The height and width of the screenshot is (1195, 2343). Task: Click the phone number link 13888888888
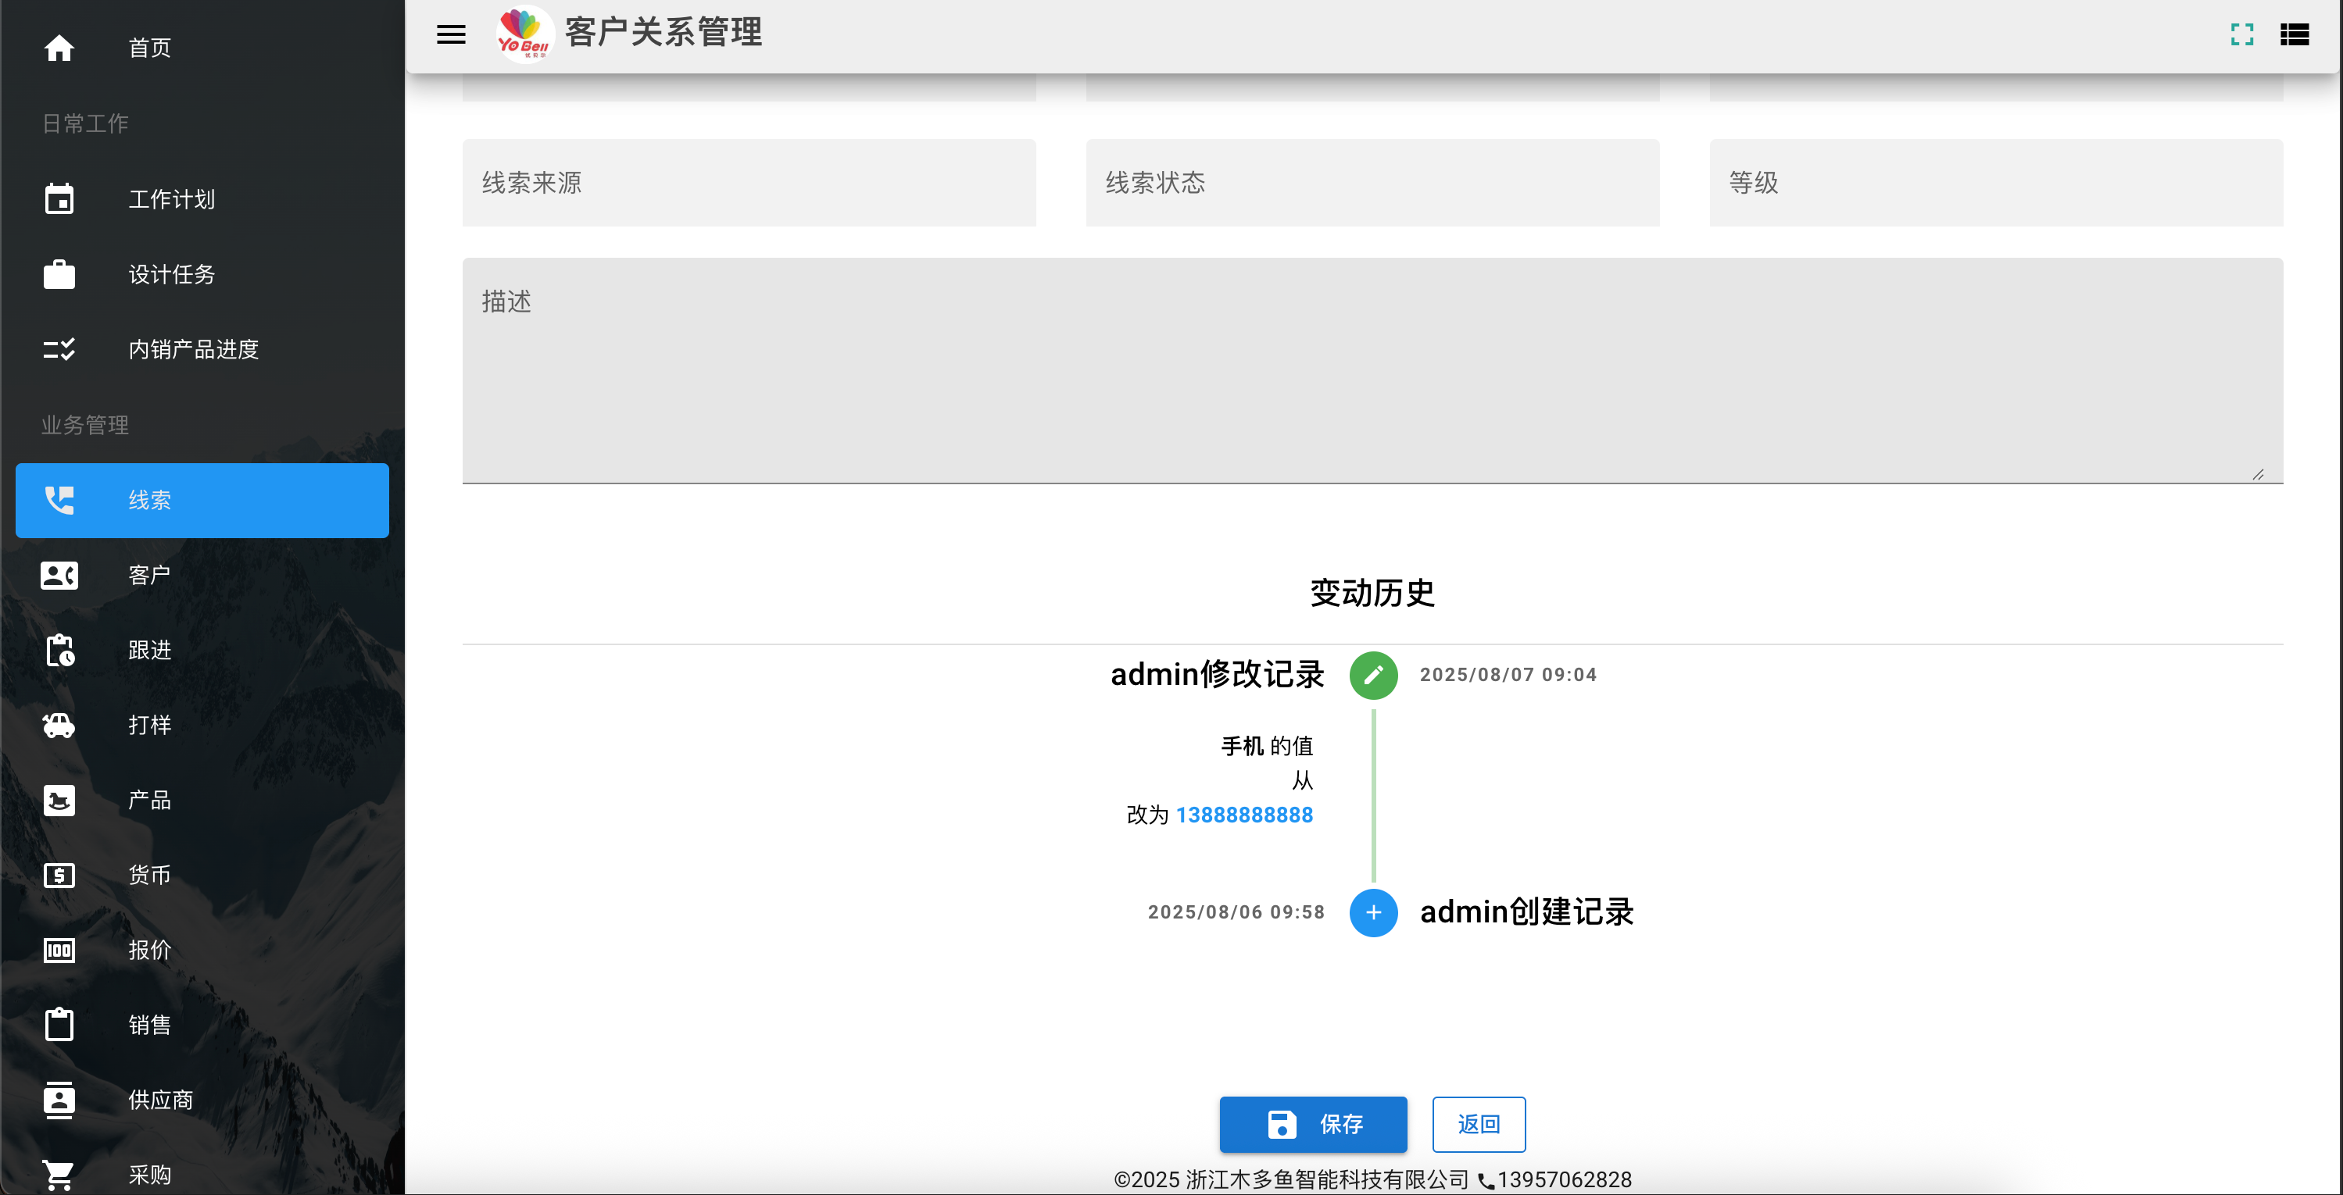pyautogui.click(x=1244, y=815)
